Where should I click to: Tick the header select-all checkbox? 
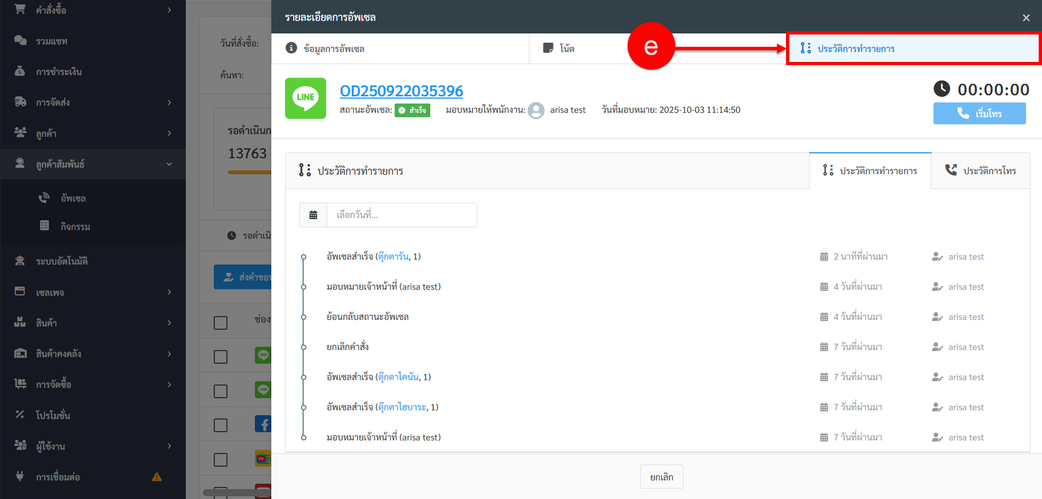pyautogui.click(x=220, y=323)
